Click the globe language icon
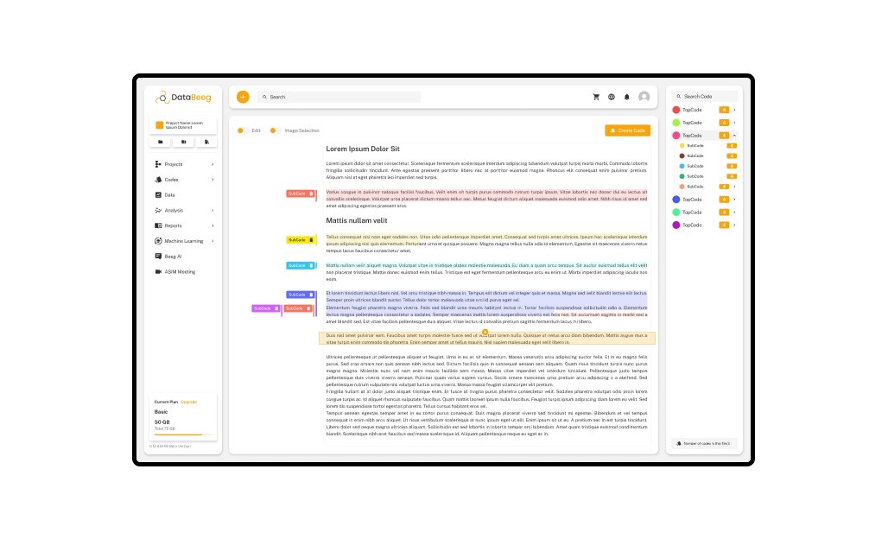This screenshot has width=888, height=539. (612, 97)
